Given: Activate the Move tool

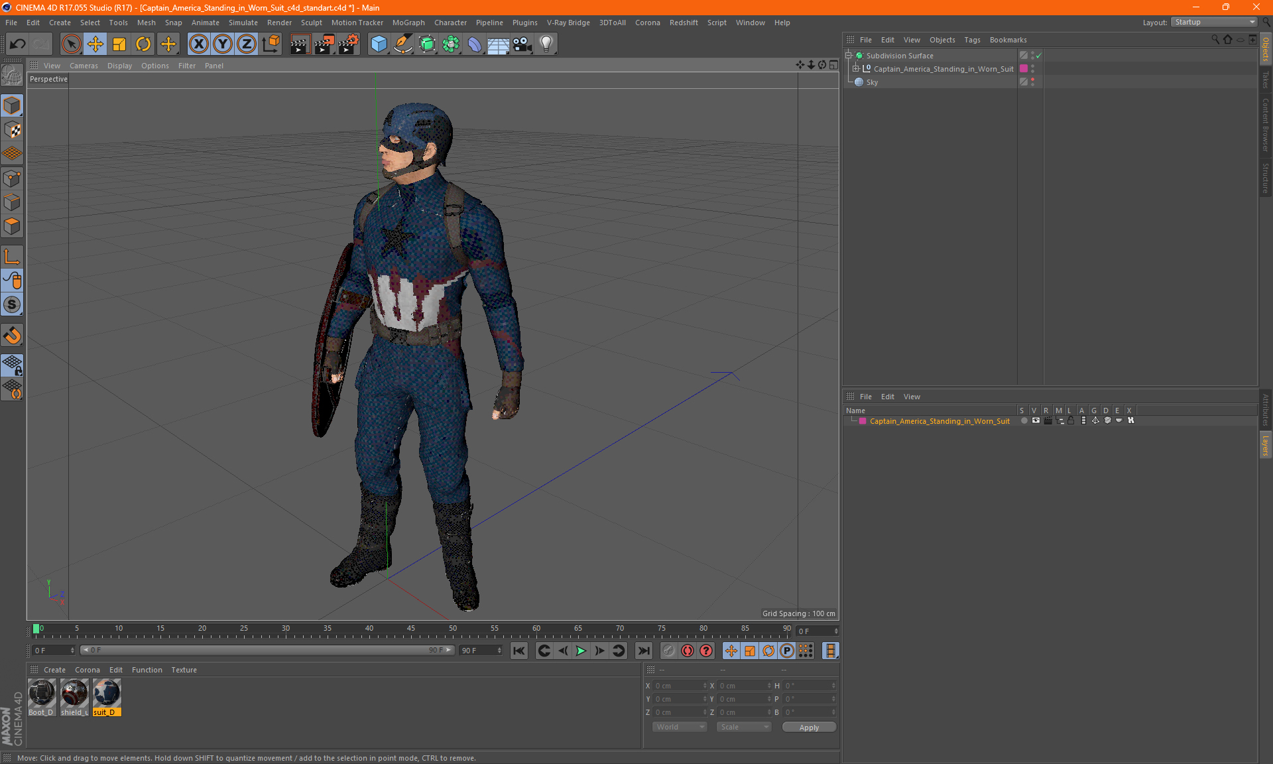Looking at the screenshot, I should pyautogui.click(x=95, y=44).
